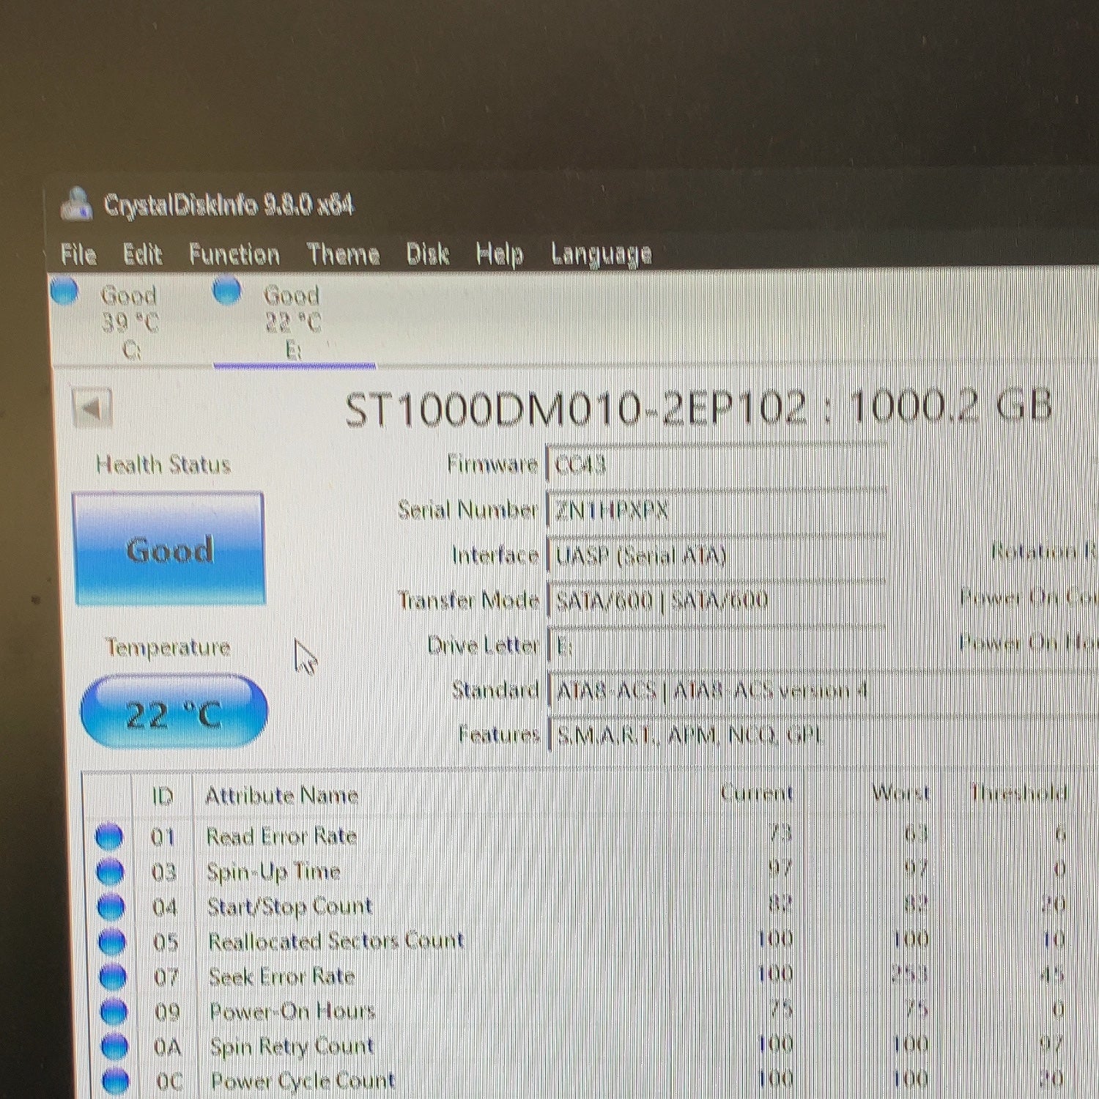This screenshot has height=1099, width=1099.
Task: Click the Worst column header
Action: coord(900,793)
